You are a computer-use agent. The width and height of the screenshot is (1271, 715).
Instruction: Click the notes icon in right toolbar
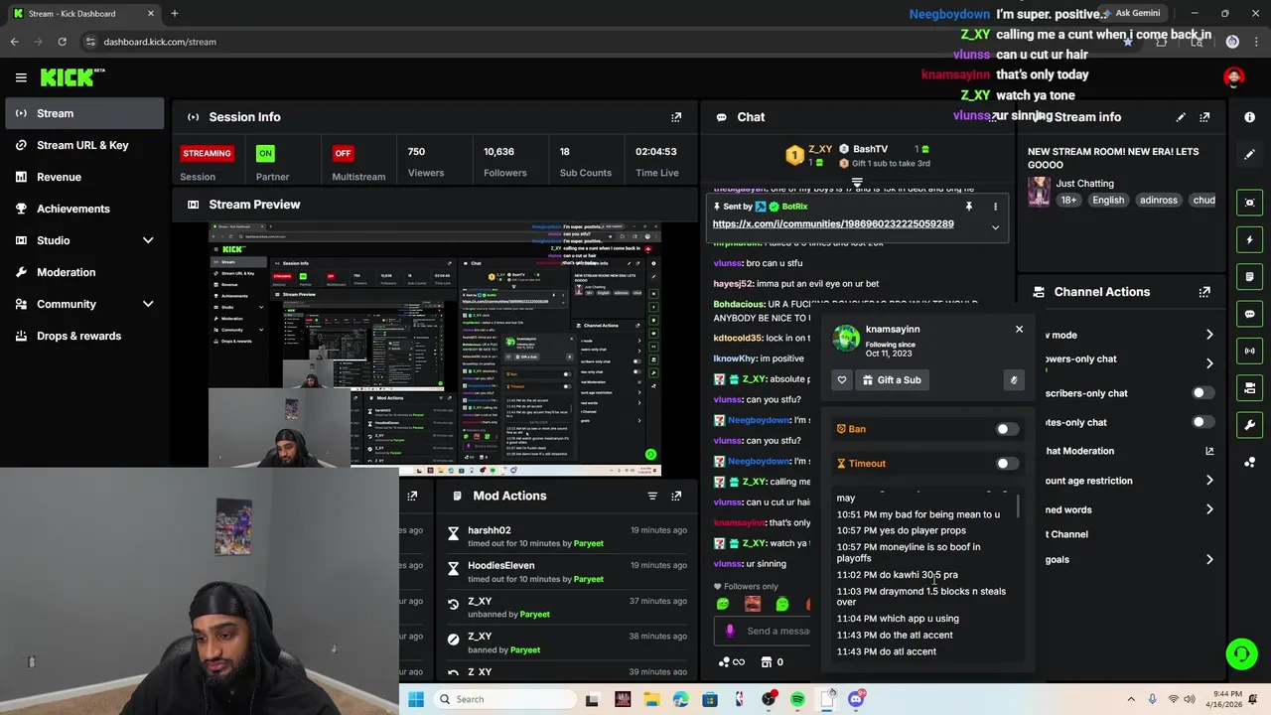coord(1249,276)
